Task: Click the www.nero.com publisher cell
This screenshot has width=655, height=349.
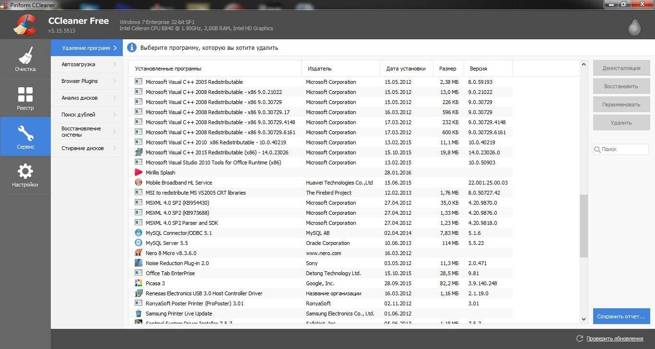Action: 324,253
